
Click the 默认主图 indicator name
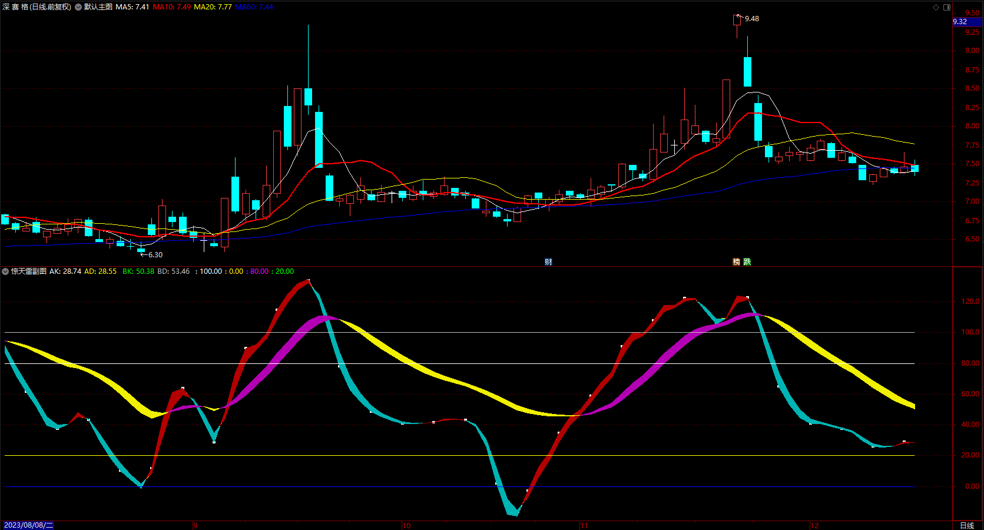pyautogui.click(x=98, y=7)
